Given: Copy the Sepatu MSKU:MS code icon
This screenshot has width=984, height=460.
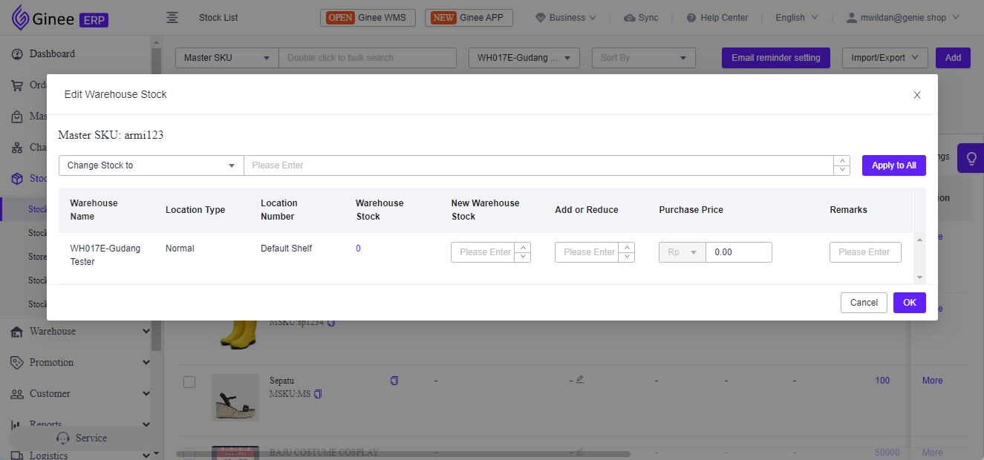Looking at the screenshot, I should tap(318, 394).
